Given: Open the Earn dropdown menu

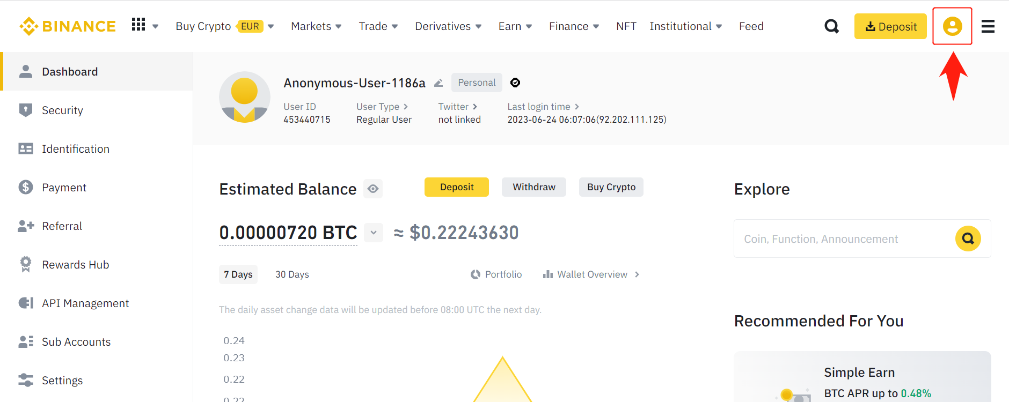Looking at the screenshot, I should point(515,26).
